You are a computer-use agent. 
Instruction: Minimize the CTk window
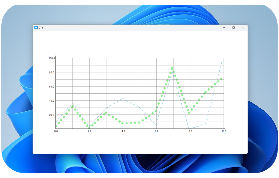click(x=224, y=28)
